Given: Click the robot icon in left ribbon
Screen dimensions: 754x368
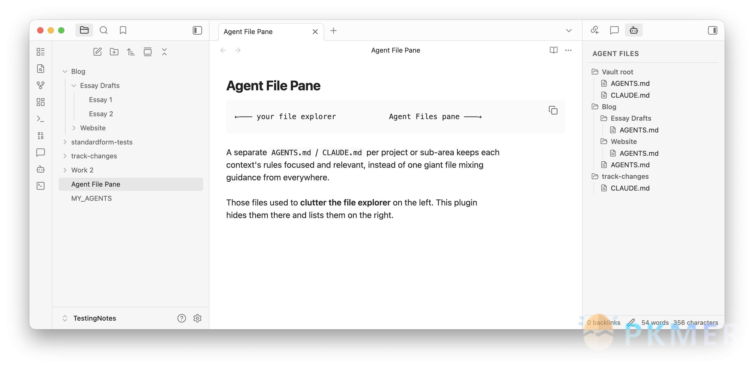Looking at the screenshot, I should tap(40, 169).
